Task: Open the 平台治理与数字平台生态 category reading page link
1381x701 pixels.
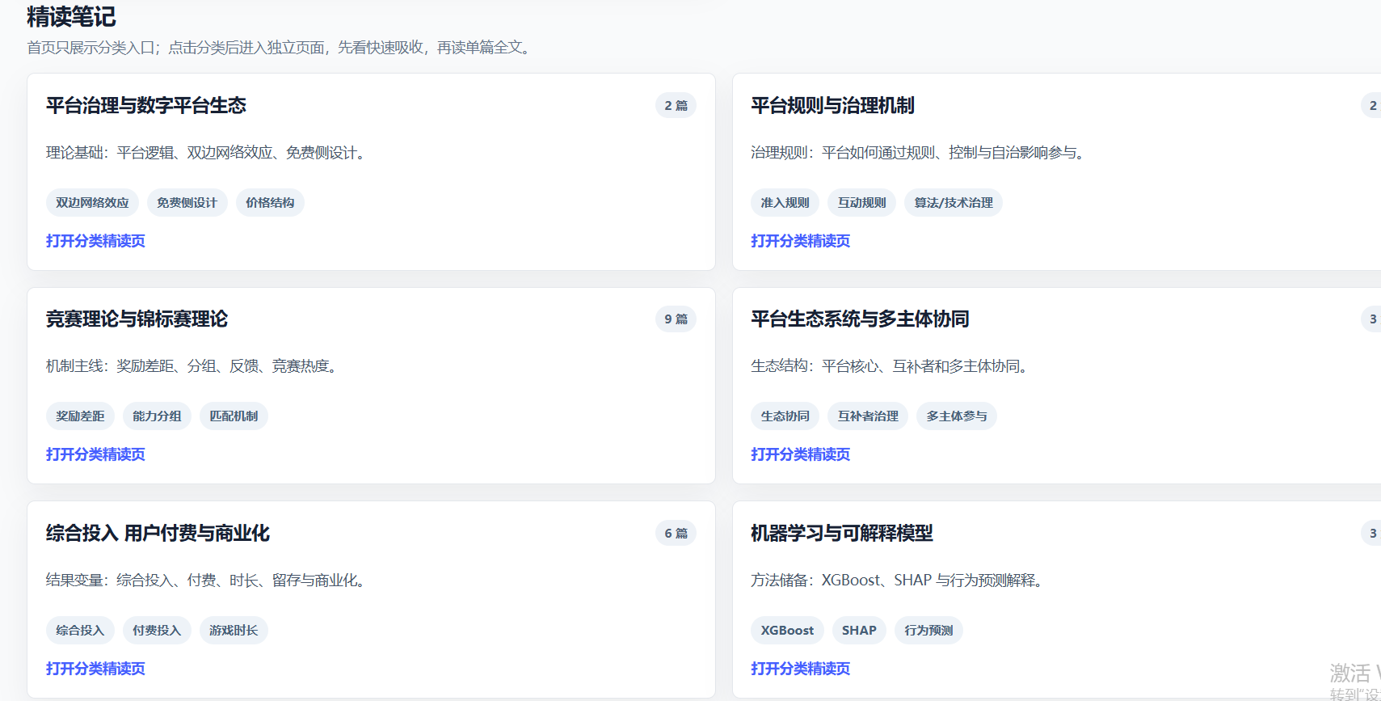Action: tap(95, 241)
